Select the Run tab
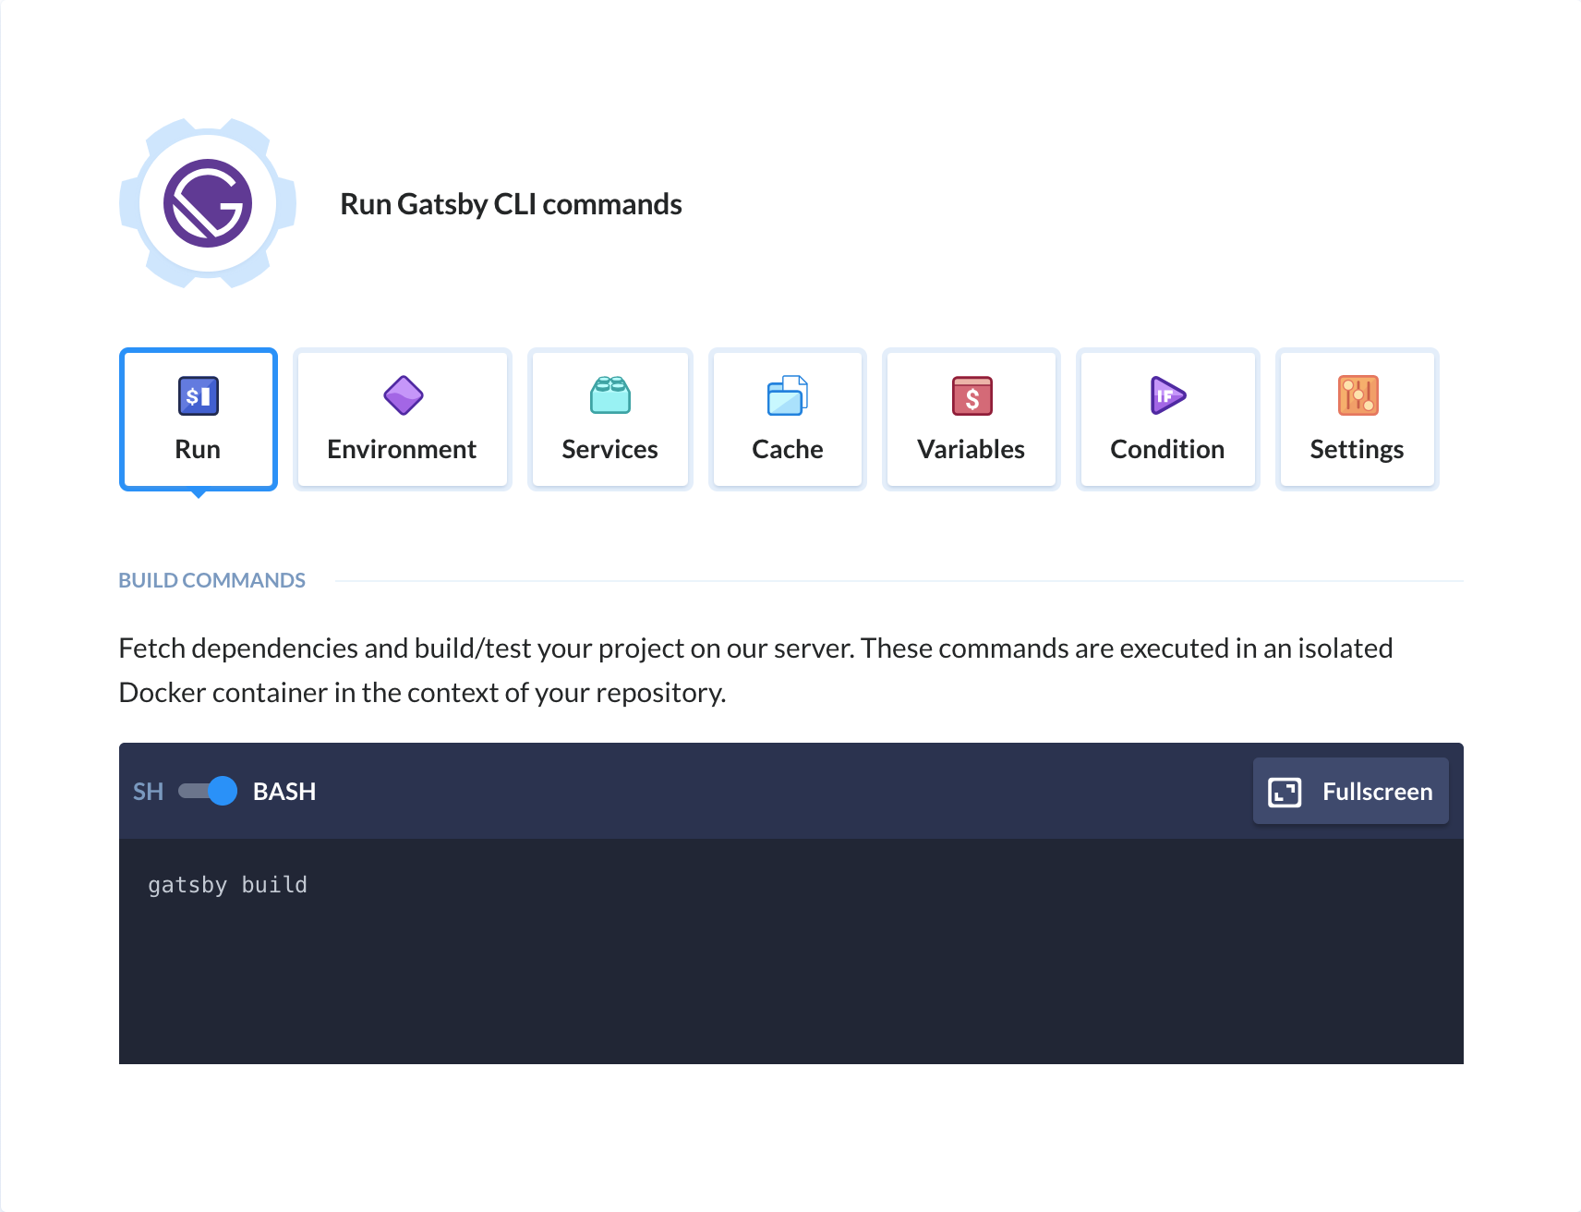 pyautogui.click(x=199, y=419)
